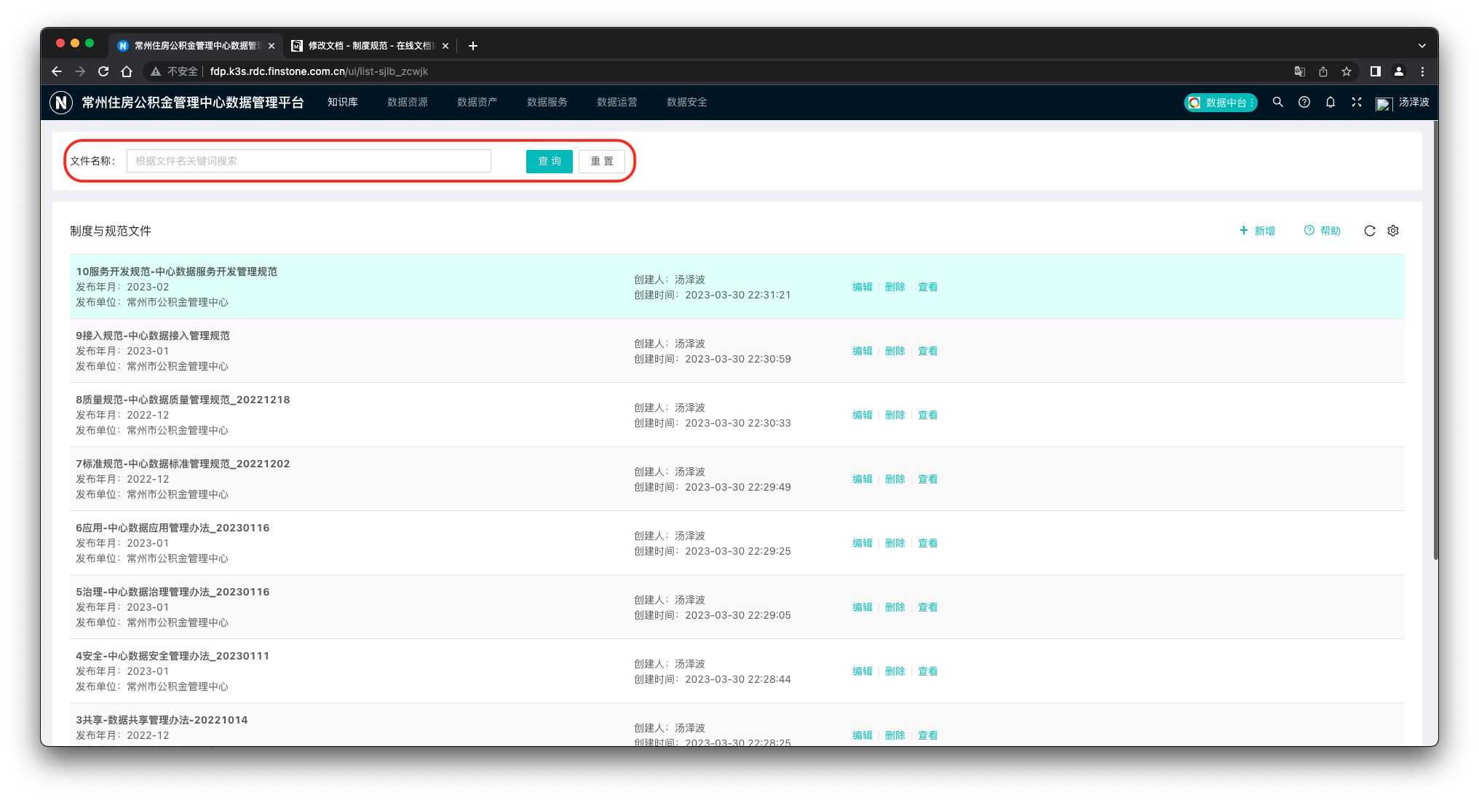Open the 帮助 help link
The image size is (1479, 800).
coord(1323,231)
